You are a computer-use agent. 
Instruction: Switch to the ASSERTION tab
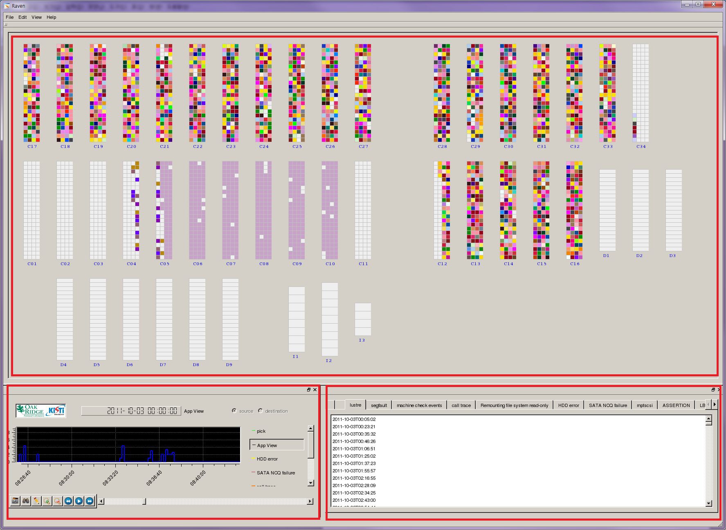click(x=676, y=405)
